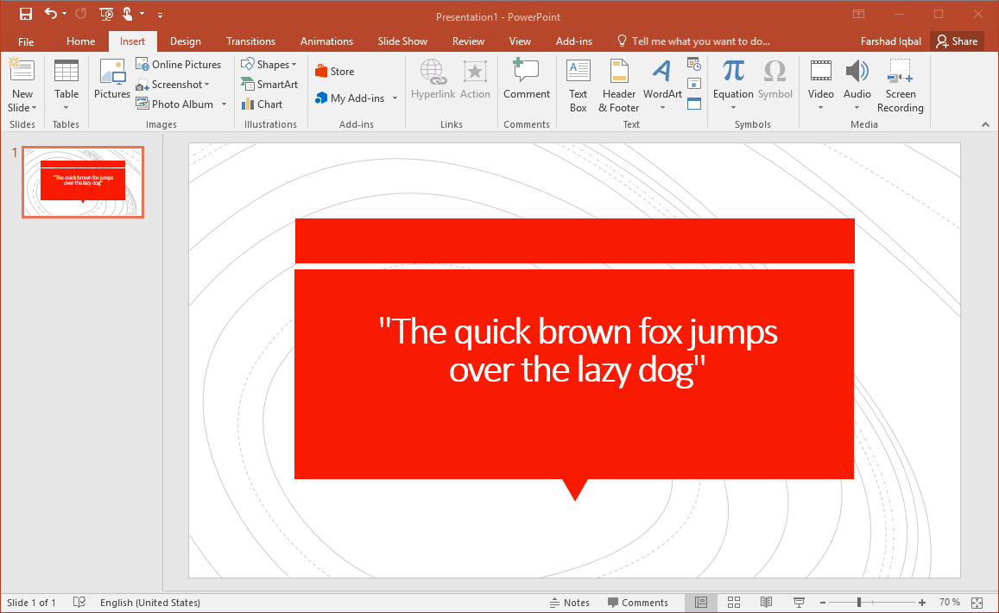Viewport: 999px width, 613px height.
Task: Insert a Table from the ribbon
Action: pyautogui.click(x=66, y=85)
